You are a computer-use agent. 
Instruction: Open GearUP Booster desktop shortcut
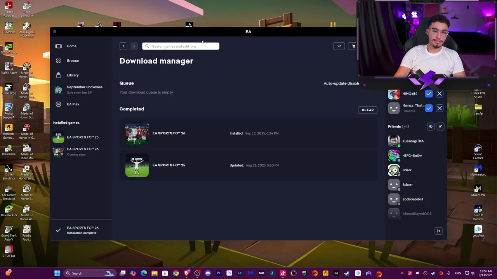point(478,212)
